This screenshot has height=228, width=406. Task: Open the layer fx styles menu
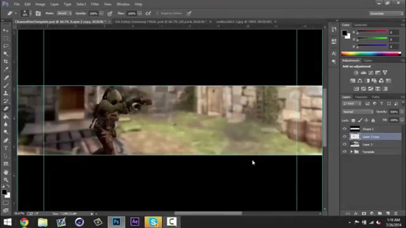[356, 214]
